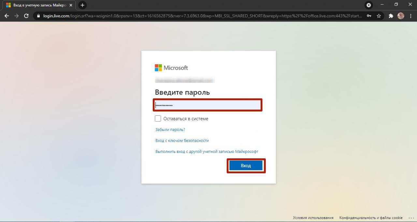Reload the login page
This screenshot has width=417, height=222.
[x=26, y=16]
